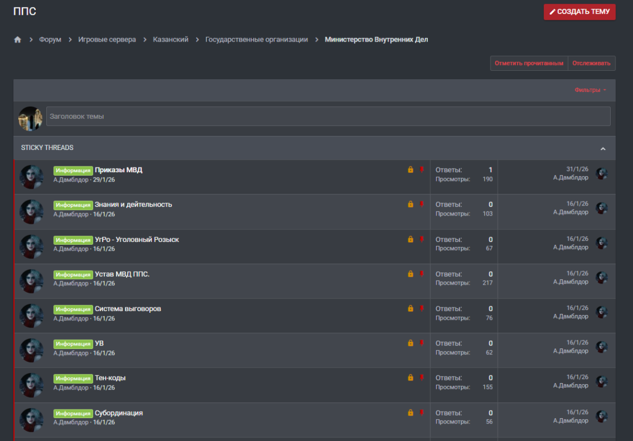This screenshot has height=441, width=633.
Task: Click the home icon in breadcrumb
Action: (18, 40)
